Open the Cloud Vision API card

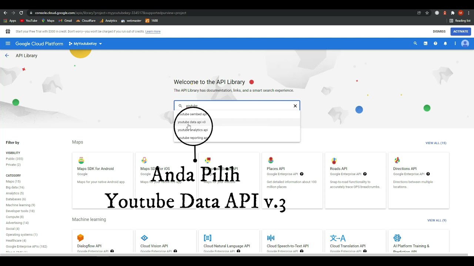tap(166, 241)
